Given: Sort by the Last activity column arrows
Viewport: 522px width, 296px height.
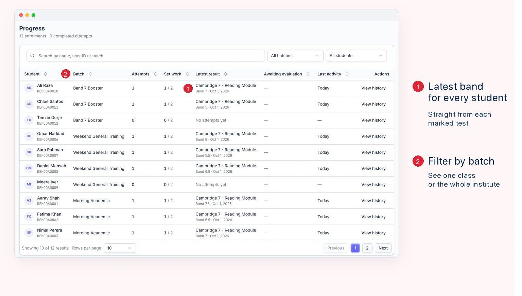Looking at the screenshot, I should point(347,74).
